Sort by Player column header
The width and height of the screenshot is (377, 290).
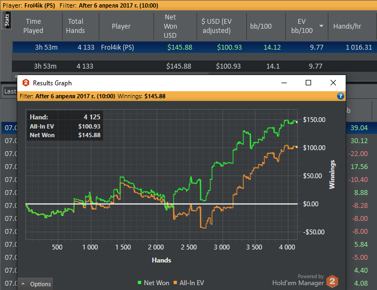coord(121,26)
